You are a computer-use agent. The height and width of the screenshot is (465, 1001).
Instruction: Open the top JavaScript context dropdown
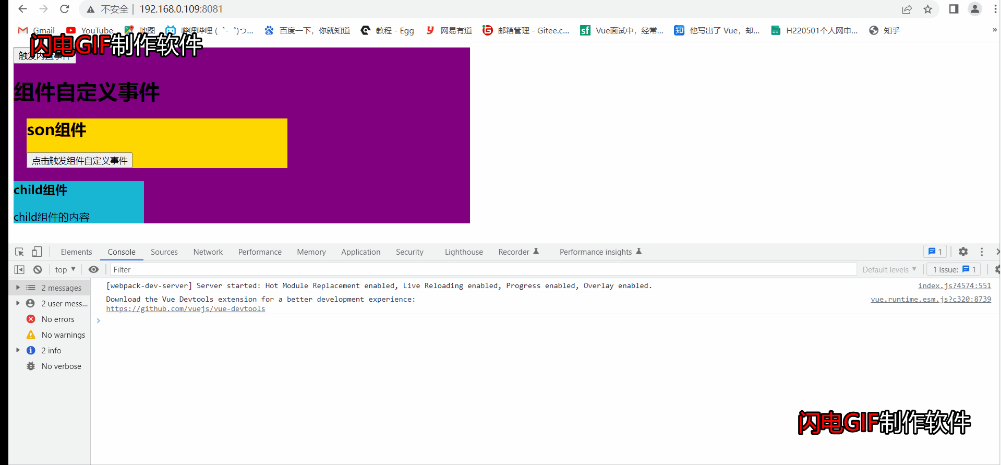click(x=65, y=270)
